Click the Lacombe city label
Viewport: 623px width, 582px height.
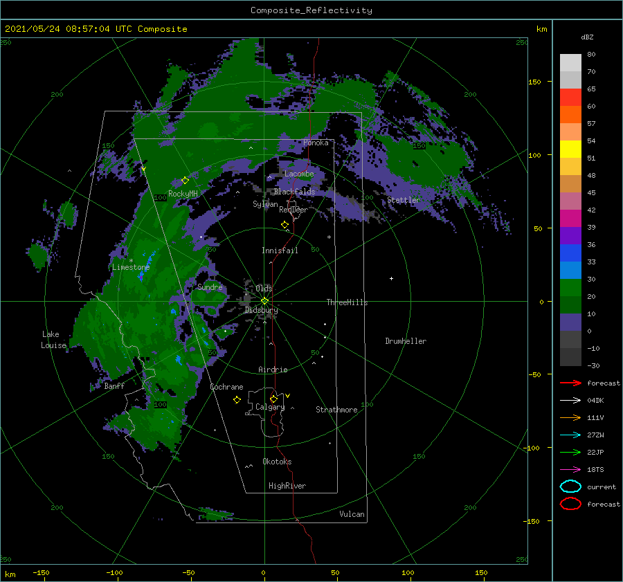299,174
